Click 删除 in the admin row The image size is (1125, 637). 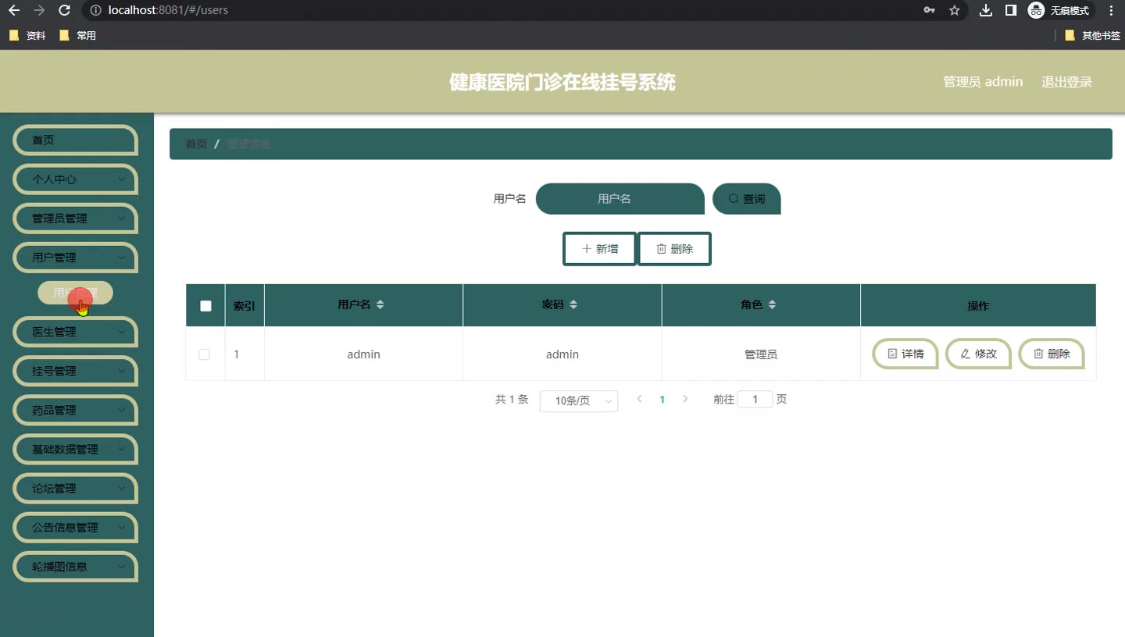click(x=1052, y=354)
